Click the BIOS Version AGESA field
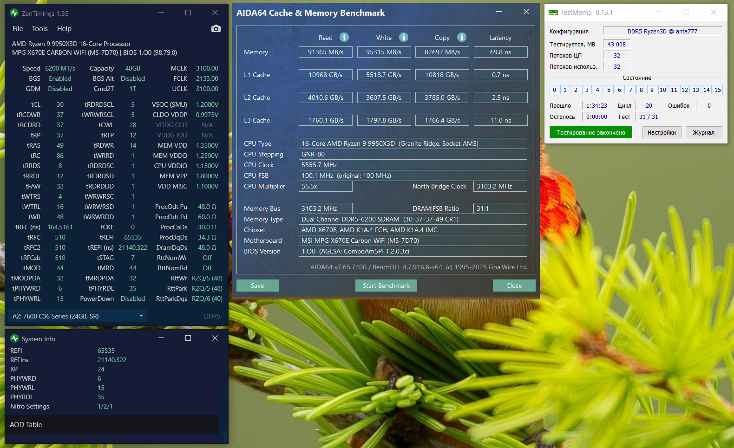This screenshot has width=734, height=448. pos(413,251)
